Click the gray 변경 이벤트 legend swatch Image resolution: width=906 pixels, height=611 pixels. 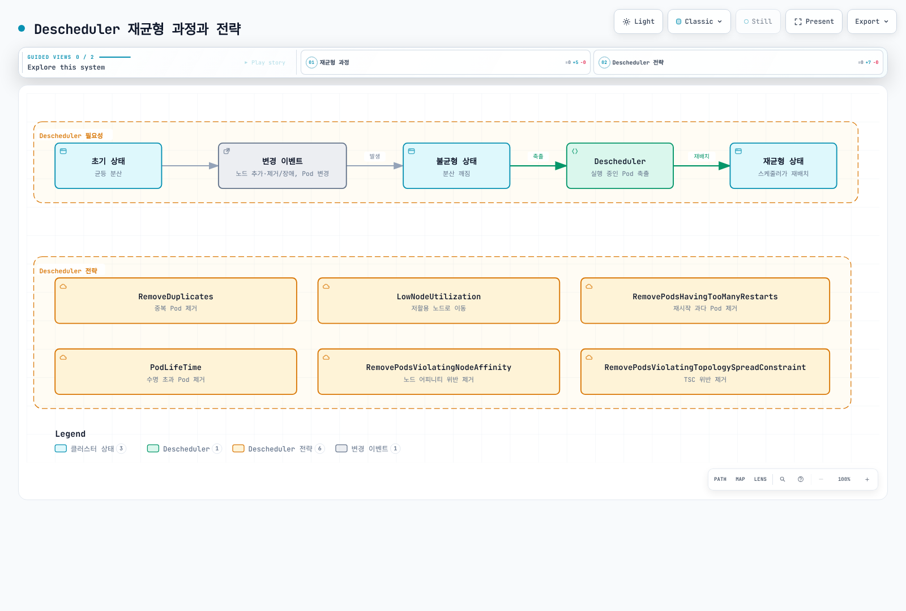point(341,449)
